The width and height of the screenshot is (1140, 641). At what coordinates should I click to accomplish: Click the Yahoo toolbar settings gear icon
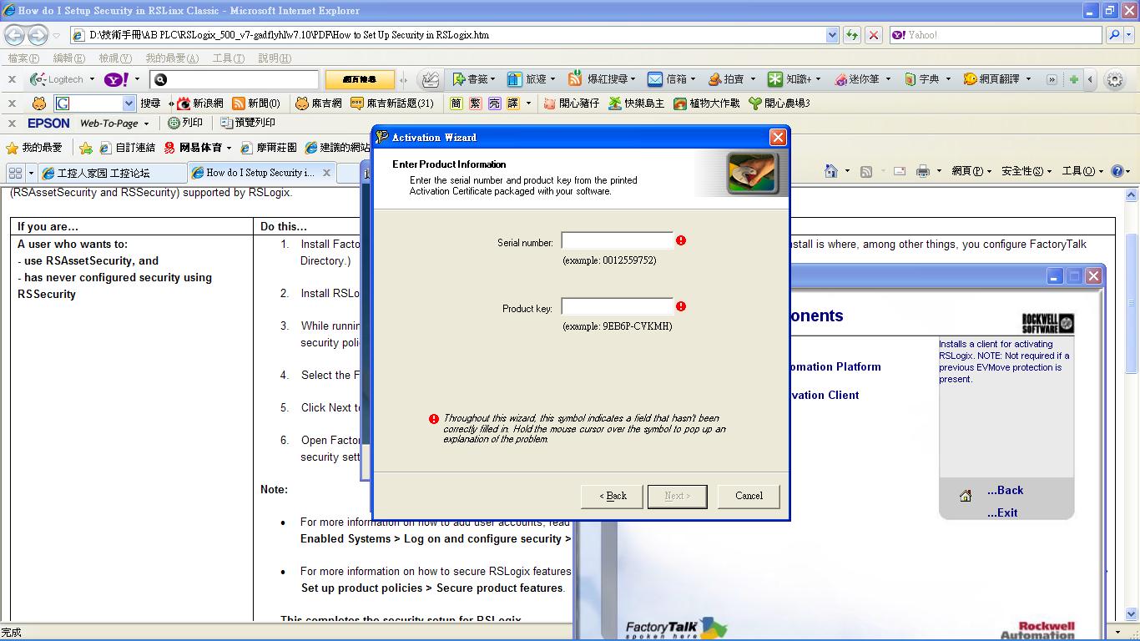point(1114,79)
